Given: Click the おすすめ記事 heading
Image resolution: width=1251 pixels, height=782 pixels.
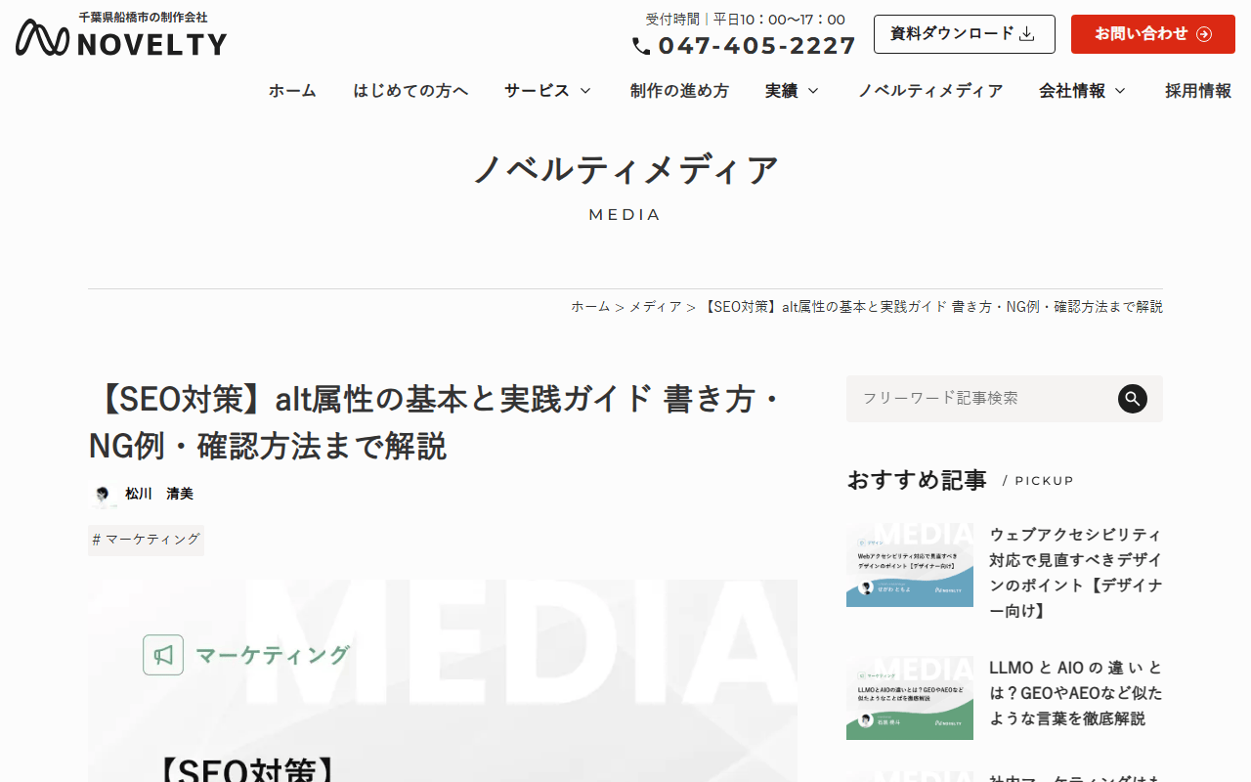Looking at the screenshot, I should click(x=917, y=480).
